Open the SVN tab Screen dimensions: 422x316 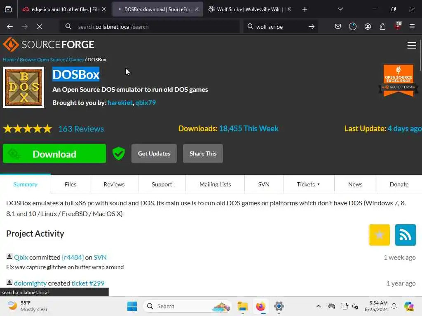coord(264,184)
